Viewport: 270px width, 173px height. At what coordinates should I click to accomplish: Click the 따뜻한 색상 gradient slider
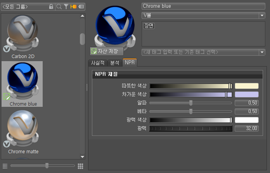(x=191, y=86)
